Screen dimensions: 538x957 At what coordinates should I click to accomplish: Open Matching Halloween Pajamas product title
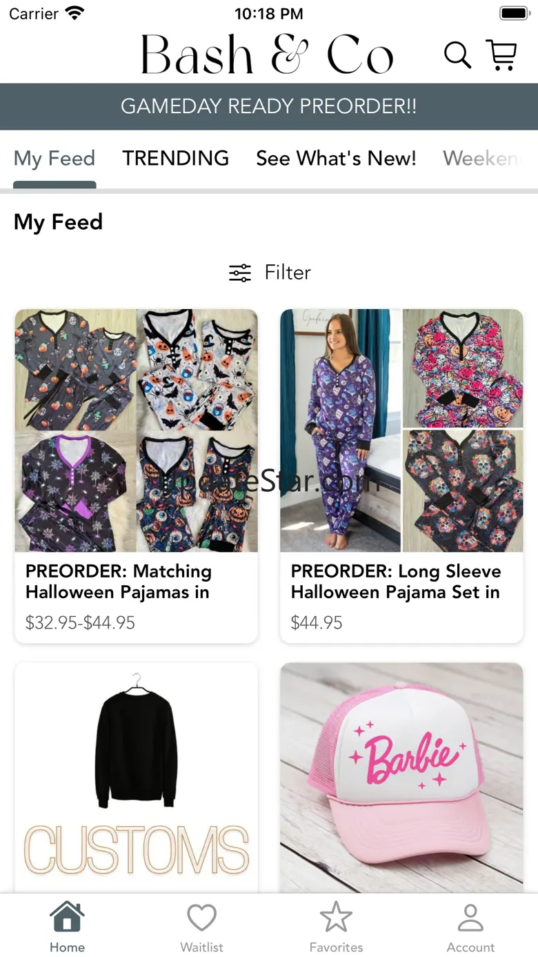(119, 582)
